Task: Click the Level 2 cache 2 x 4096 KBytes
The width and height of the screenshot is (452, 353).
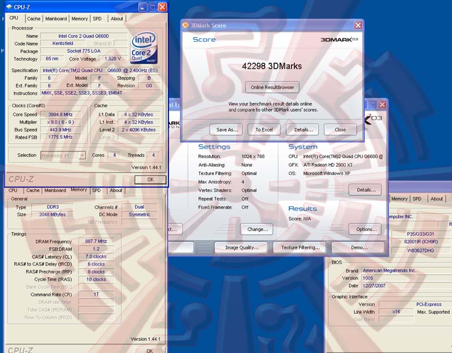Action: (138, 130)
